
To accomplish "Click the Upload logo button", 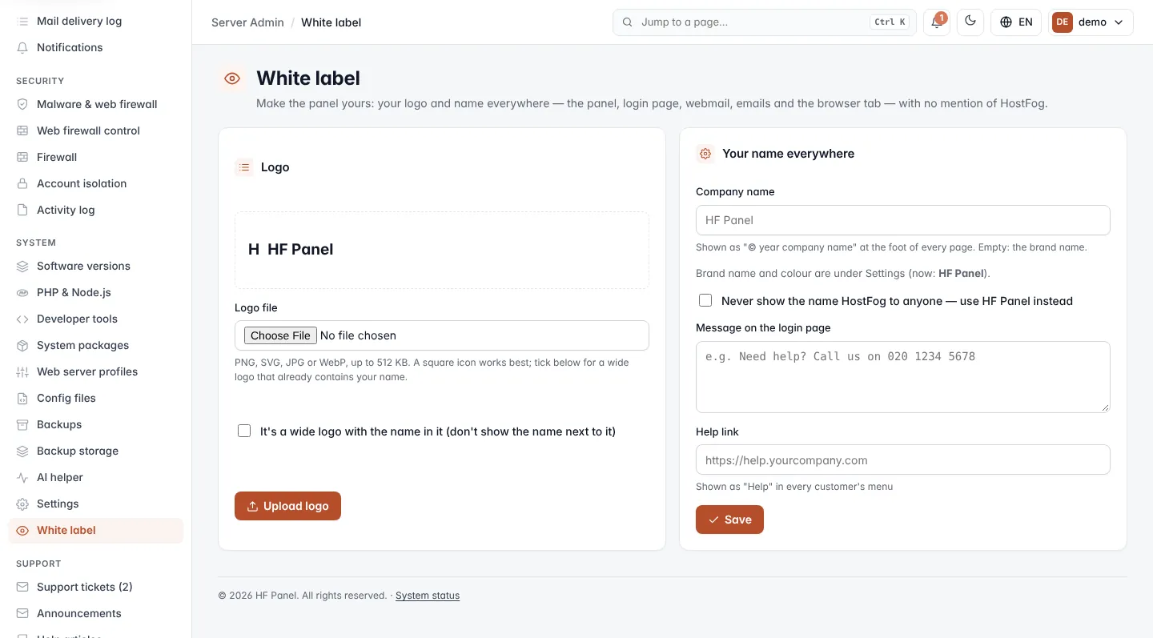I will (x=287, y=506).
